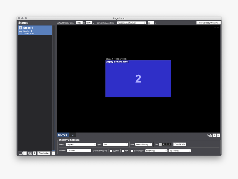This screenshot has width=238, height=179.
Task: Open the Preview dropdown set to Disabled
Action: (79, 151)
